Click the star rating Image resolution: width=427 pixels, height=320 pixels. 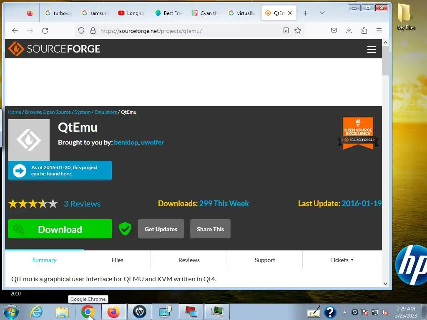pos(33,203)
